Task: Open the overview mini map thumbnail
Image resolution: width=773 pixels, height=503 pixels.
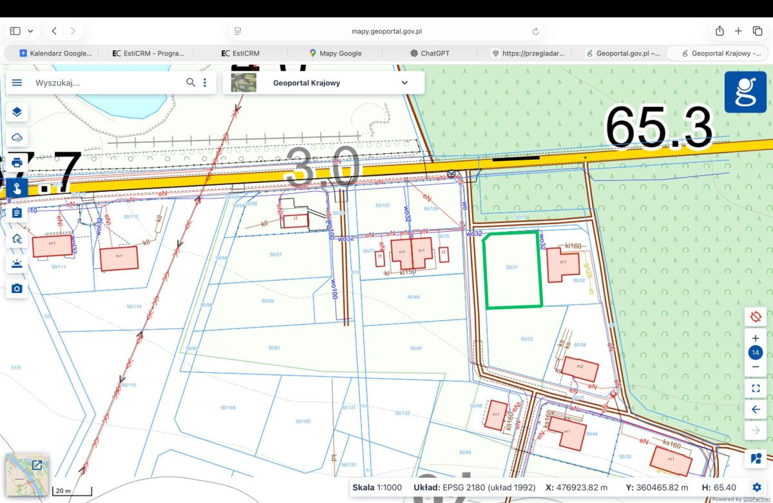Action: (26, 475)
